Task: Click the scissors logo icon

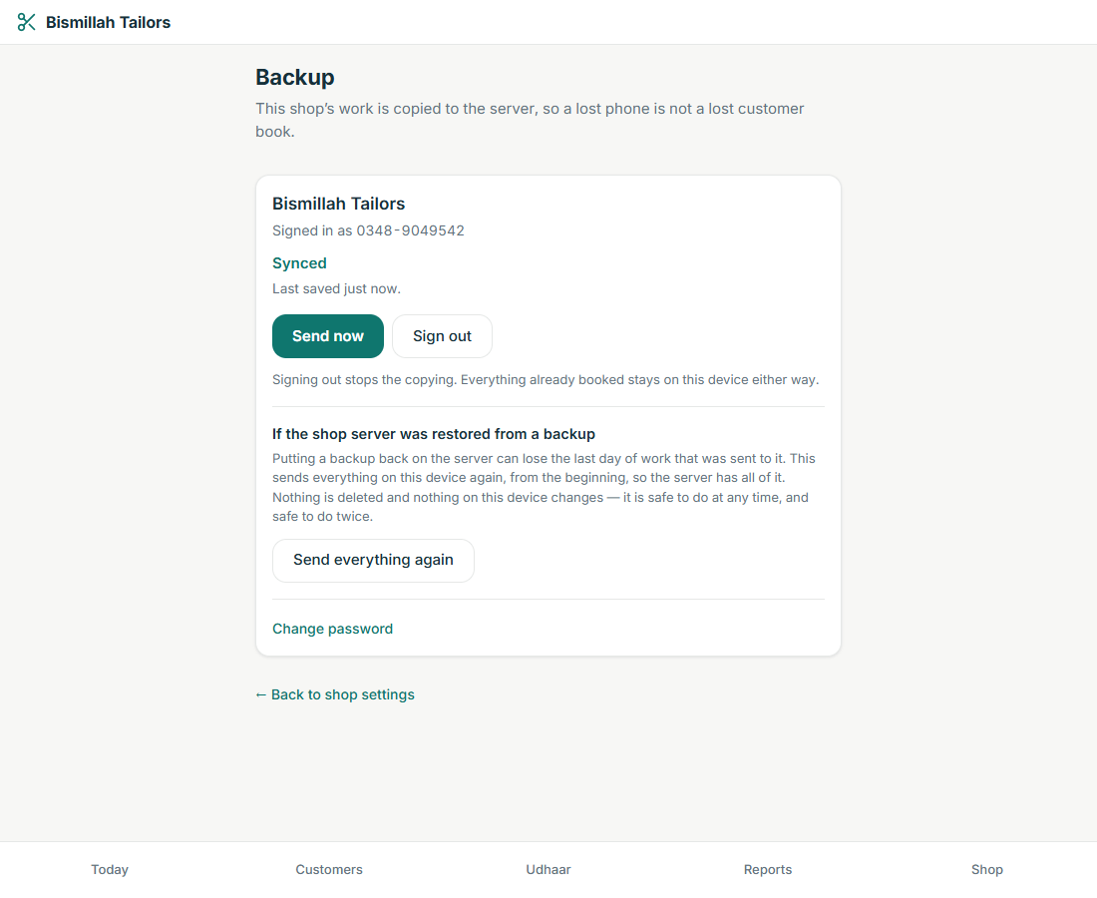Action: point(26,22)
